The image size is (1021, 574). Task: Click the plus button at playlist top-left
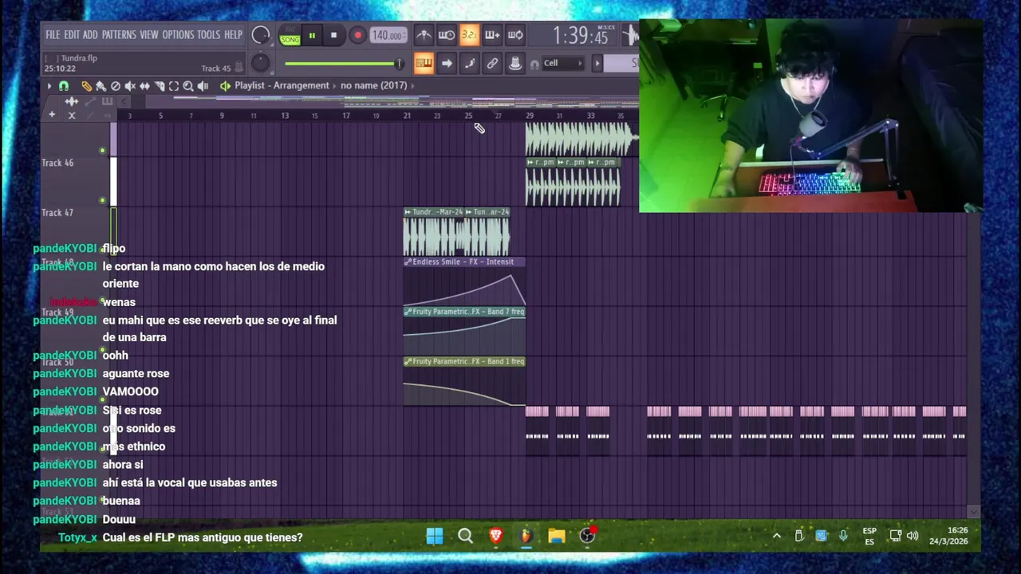pyautogui.click(x=52, y=115)
